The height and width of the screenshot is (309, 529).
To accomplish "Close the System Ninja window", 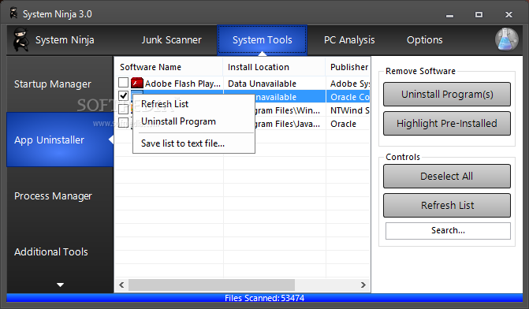I will (509, 14).
